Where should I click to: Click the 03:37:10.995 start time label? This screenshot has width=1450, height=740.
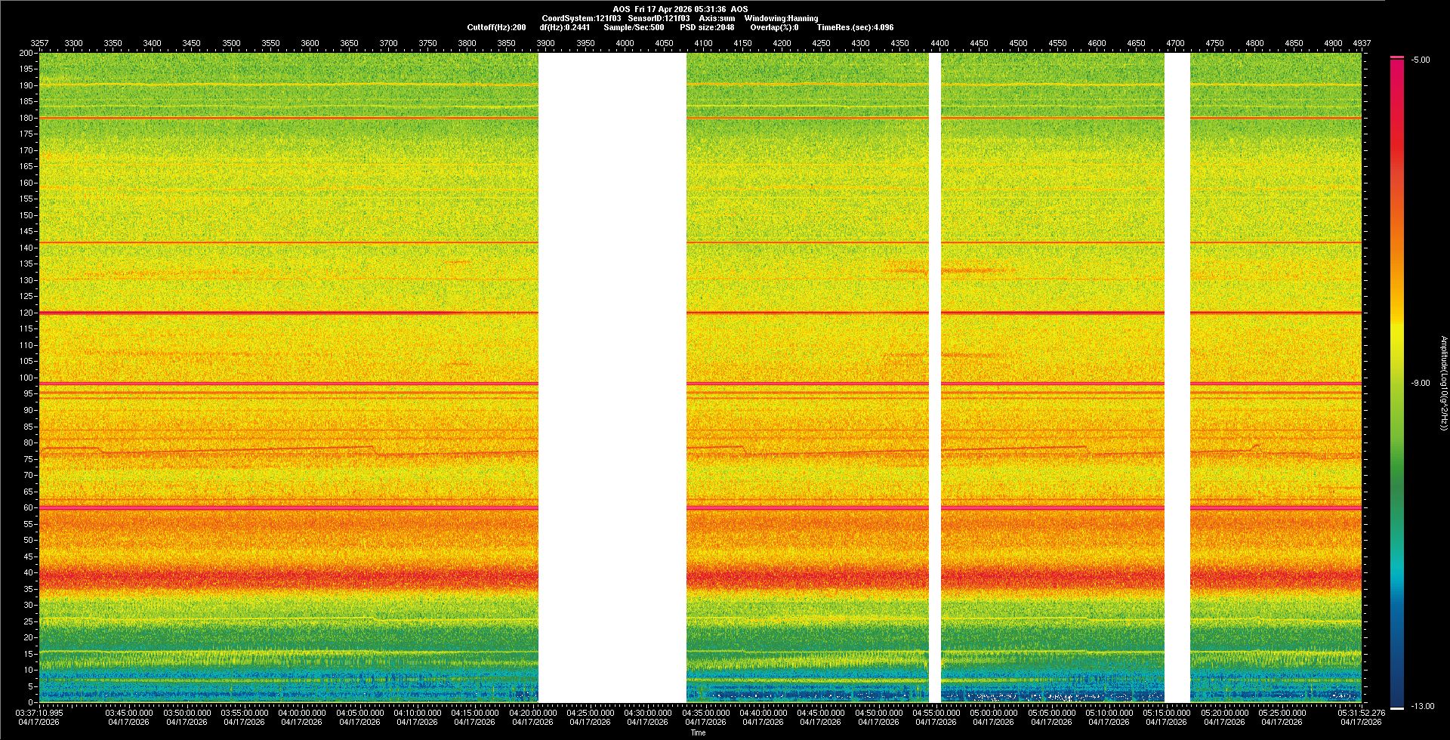point(40,713)
